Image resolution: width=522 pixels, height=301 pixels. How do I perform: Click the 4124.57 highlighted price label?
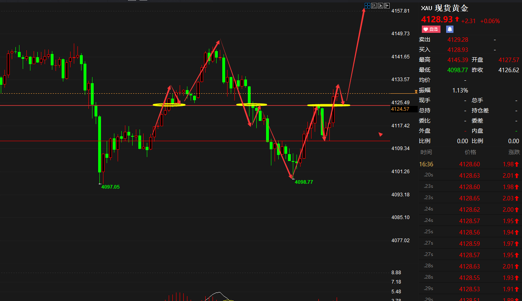coord(400,109)
